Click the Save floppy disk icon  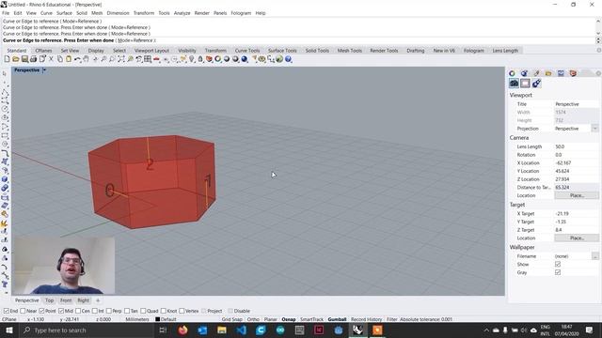pos(24,59)
